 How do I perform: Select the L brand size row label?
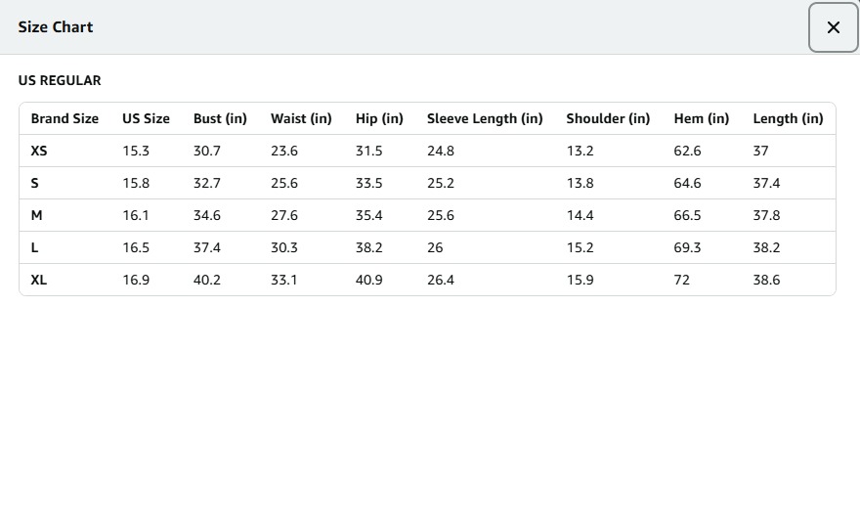coord(35,247)
